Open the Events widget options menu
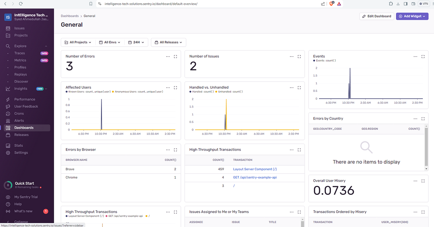Viewport: 434px width, 227px height. (x=415, y=56)
